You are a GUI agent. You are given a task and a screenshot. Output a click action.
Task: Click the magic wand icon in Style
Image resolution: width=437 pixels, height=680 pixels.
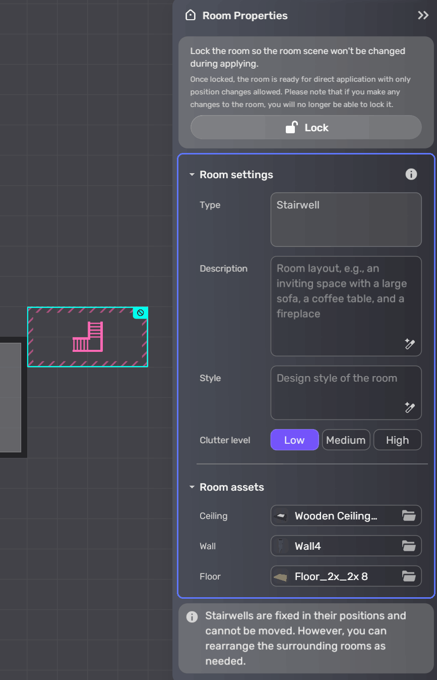[x=410, y=407]
